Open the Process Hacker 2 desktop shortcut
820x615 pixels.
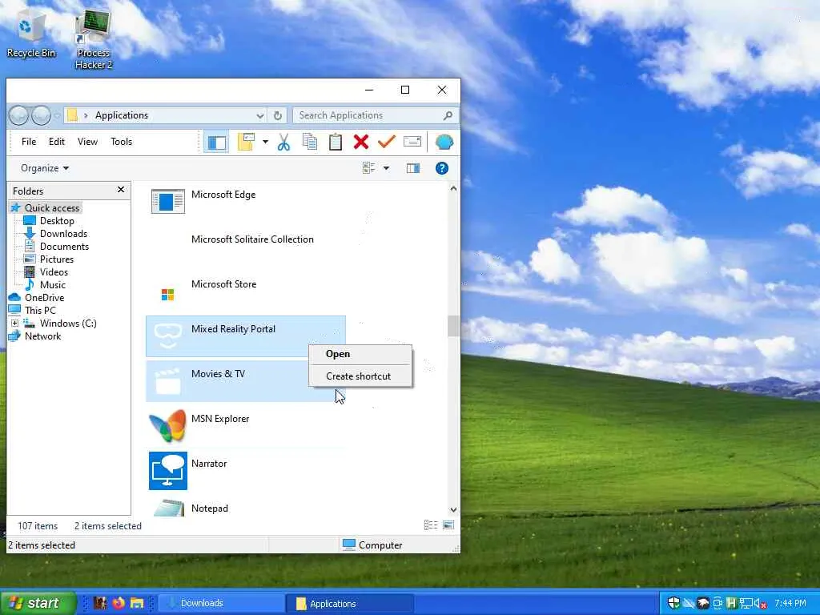tap(94, 41)
